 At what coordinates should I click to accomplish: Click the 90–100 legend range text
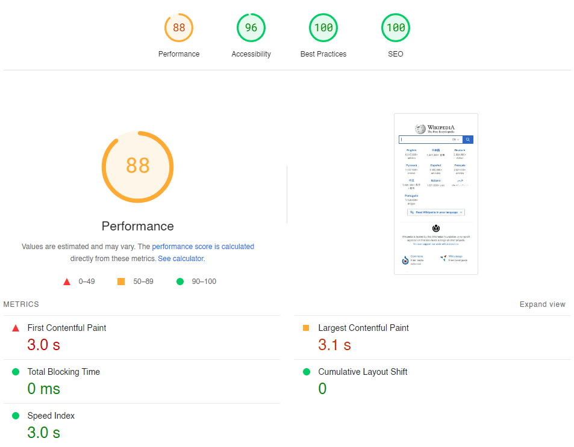(204, 282)
